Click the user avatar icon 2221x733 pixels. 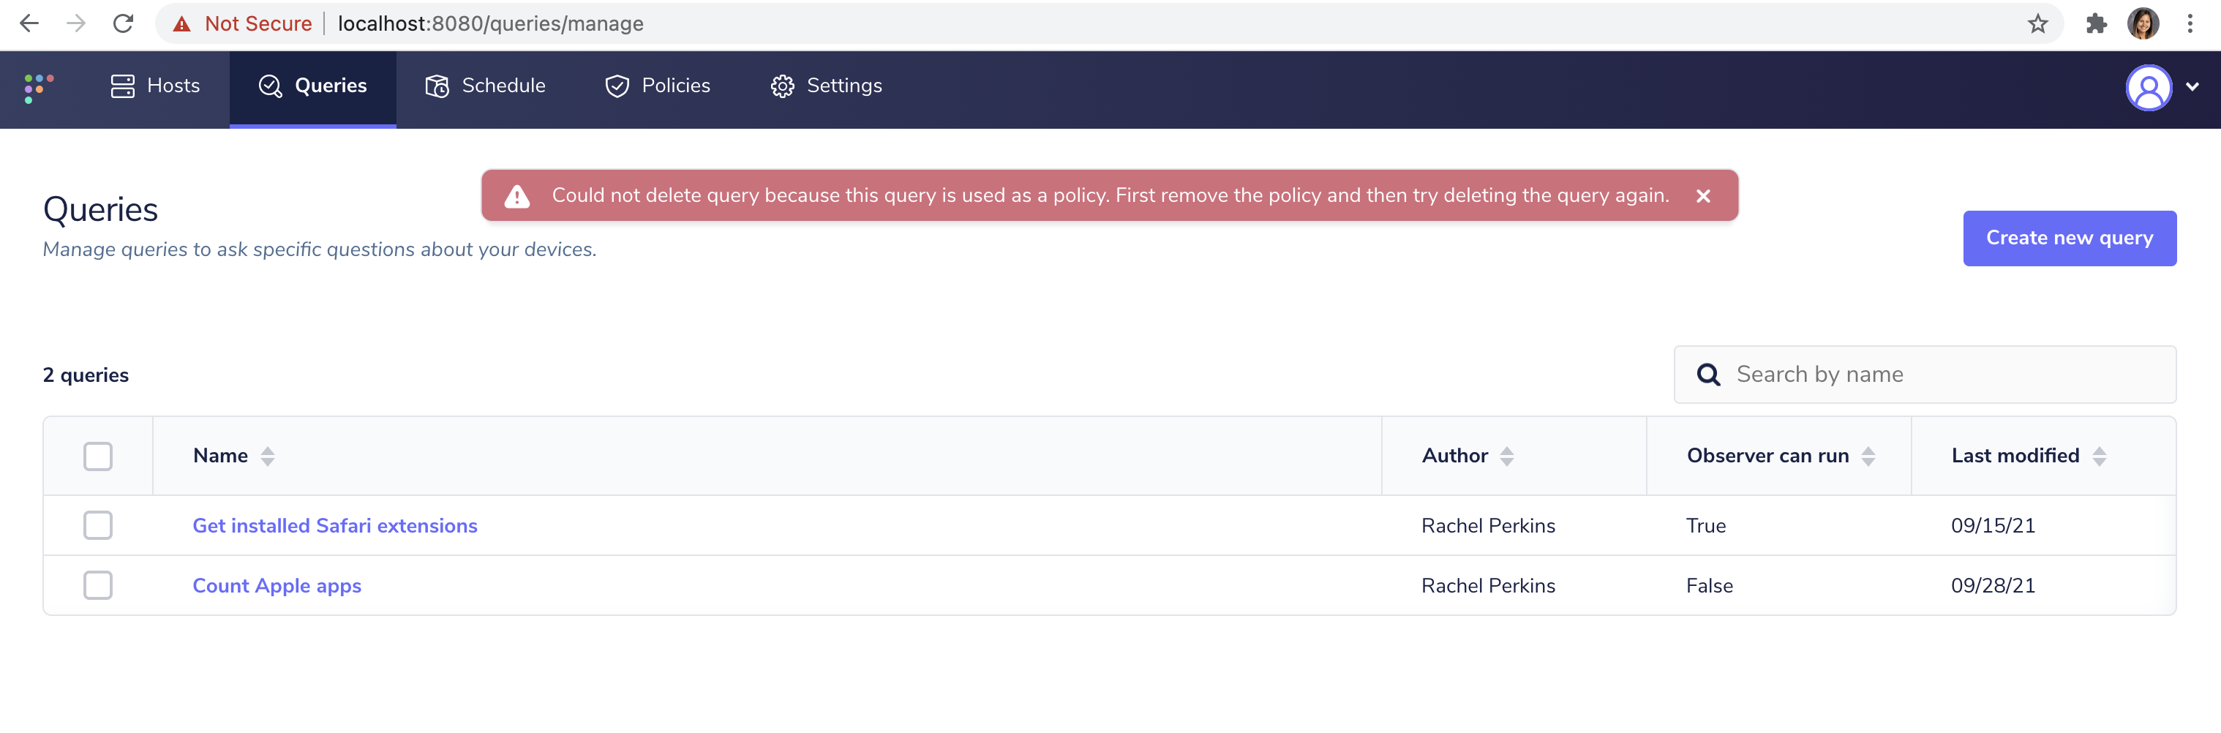(x=2149, y=88)
